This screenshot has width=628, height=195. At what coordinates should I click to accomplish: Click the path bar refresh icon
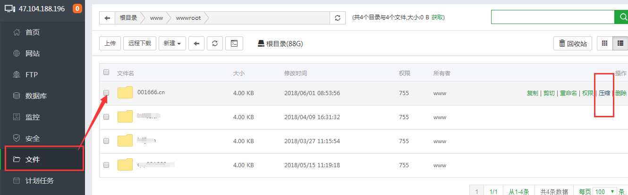pos(337,18)
